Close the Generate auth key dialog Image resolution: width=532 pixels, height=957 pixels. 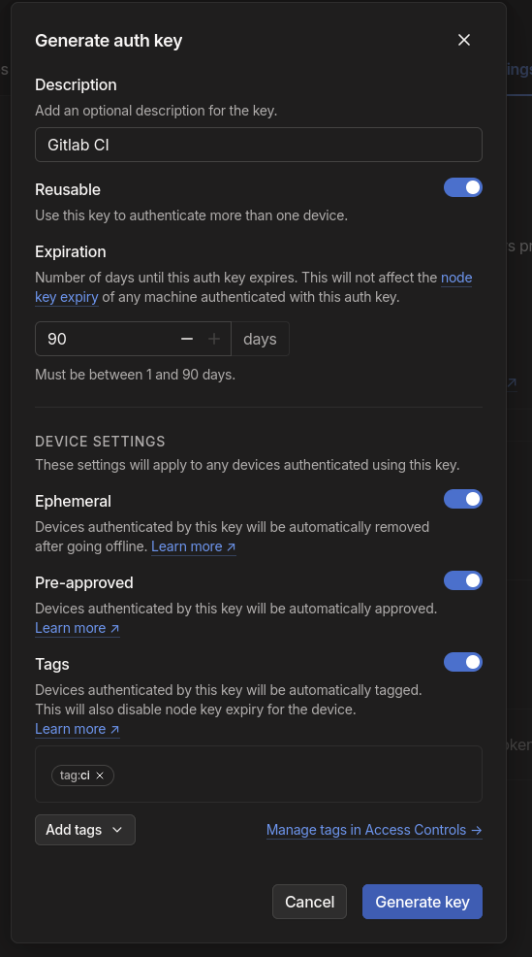[x=464, y=41]
